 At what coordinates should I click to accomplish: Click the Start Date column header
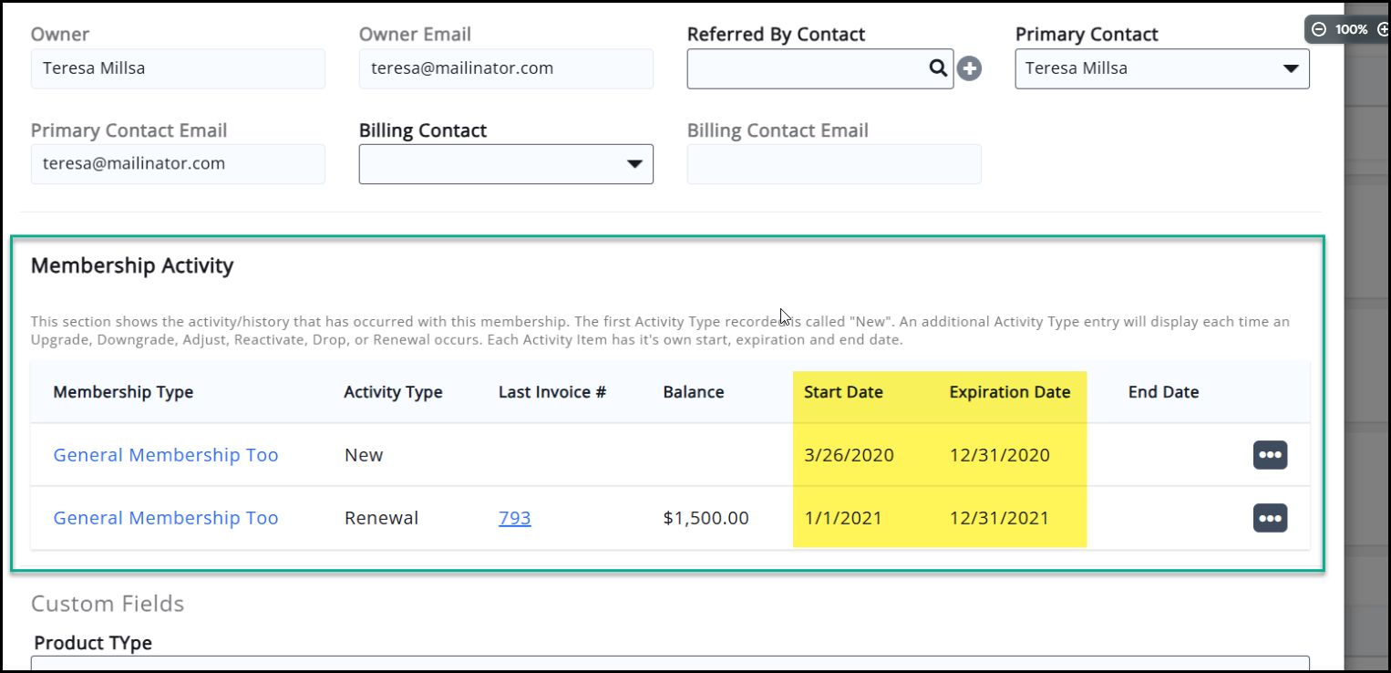tap(843, 392)
